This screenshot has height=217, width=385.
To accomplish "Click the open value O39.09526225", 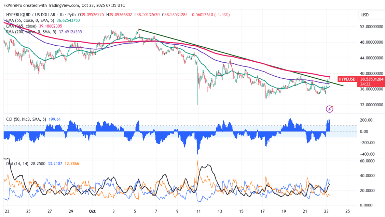I will click(91, 15).
